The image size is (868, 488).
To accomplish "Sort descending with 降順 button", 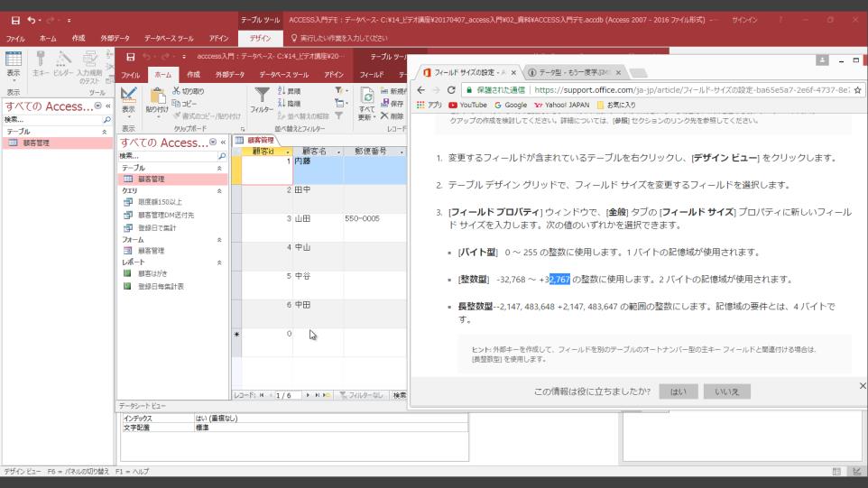I will (x=289, y=104).
